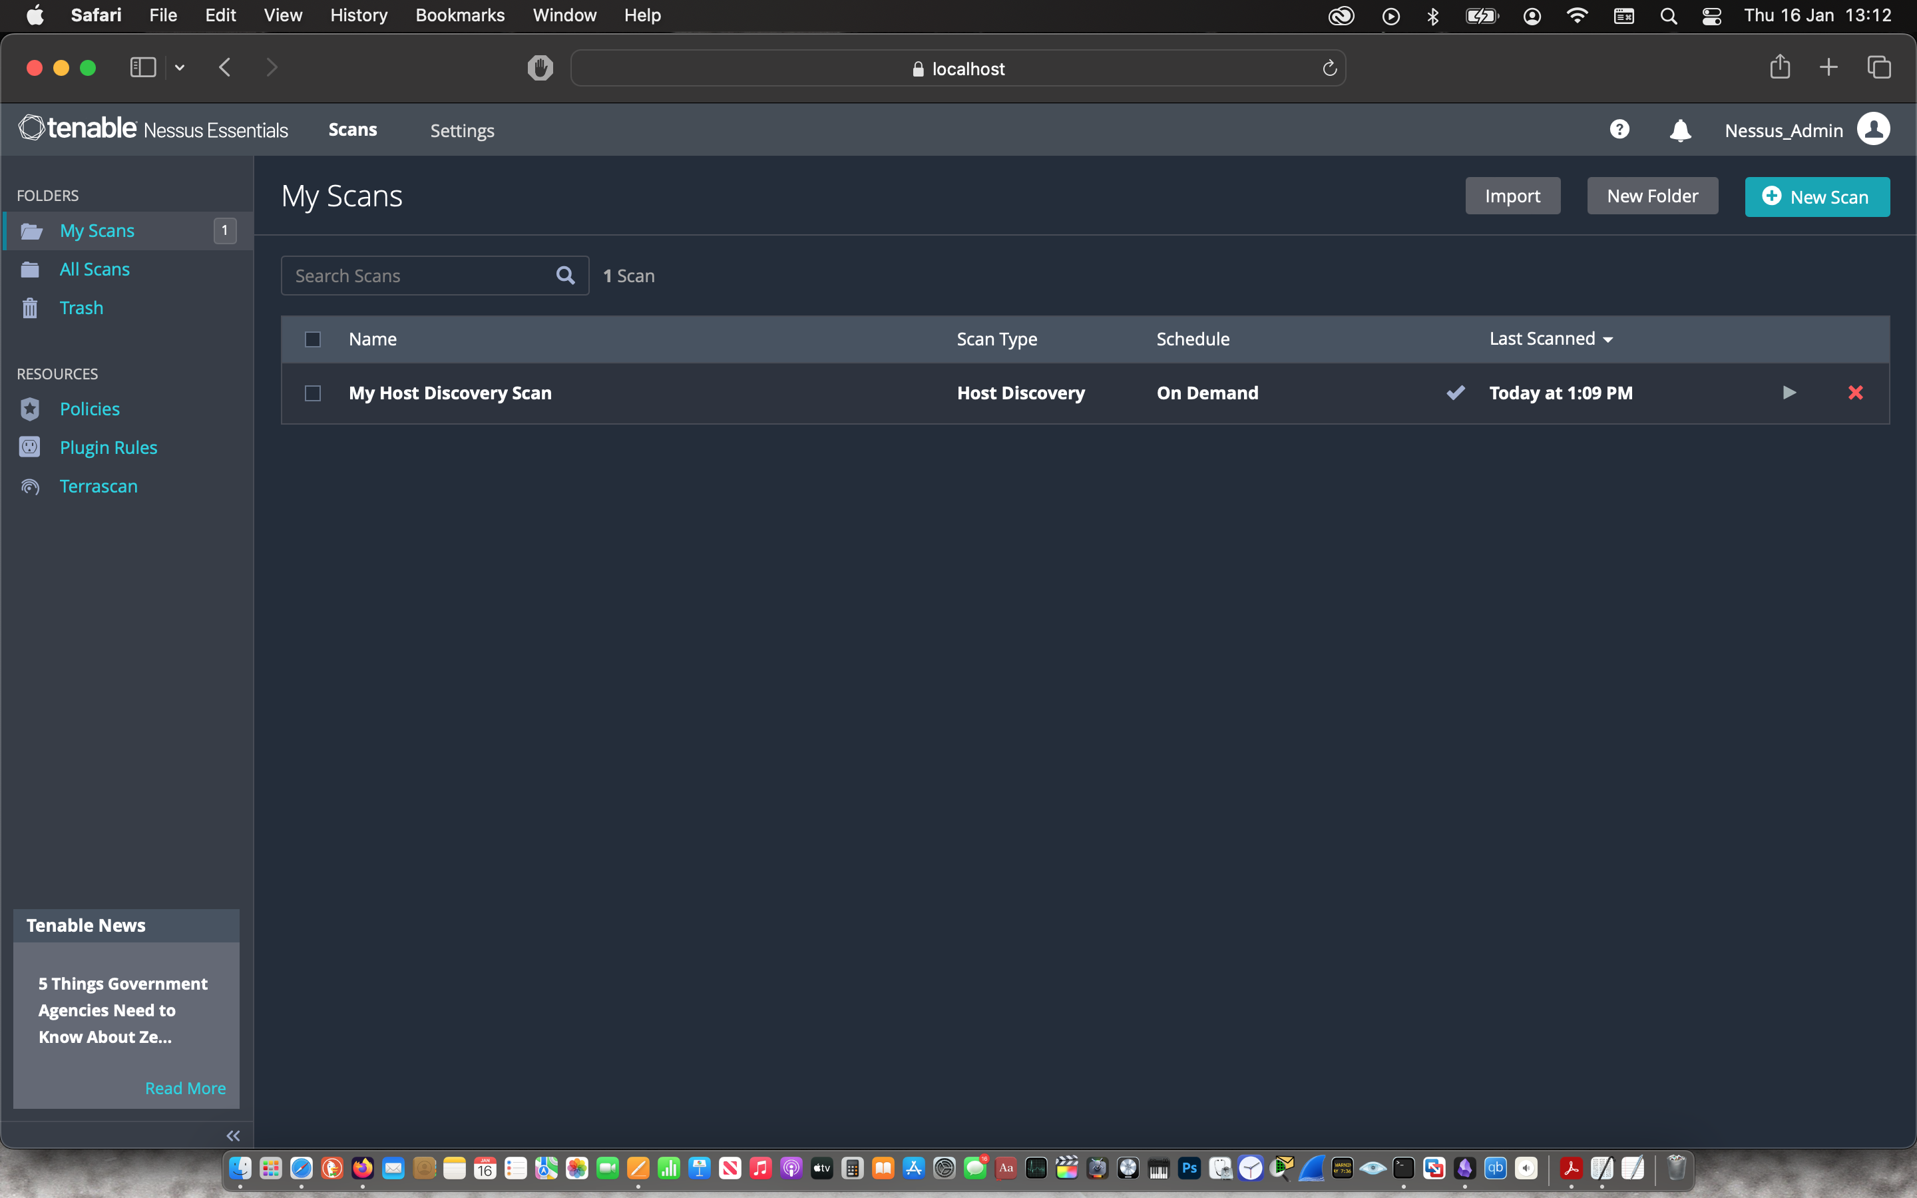Reload the localhost page
1917x1198 pixels.
pos(1329,69)
